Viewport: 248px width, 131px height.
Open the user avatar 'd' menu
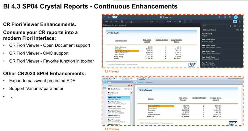pos(236,17)
